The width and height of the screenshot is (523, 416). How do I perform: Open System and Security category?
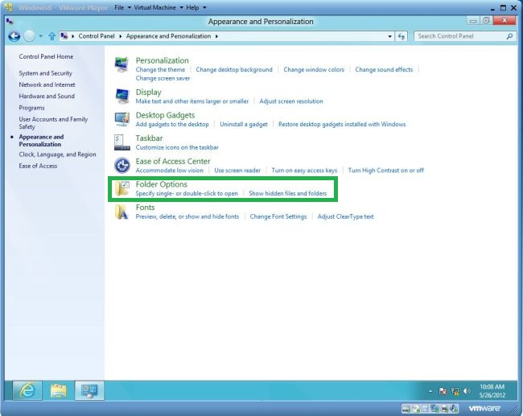(45, 73)
